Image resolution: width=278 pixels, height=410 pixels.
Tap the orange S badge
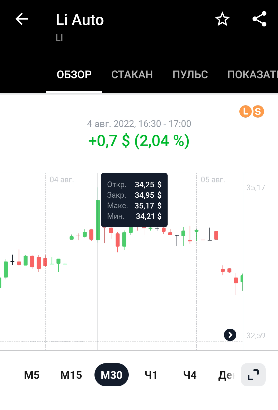coord(258,111)
